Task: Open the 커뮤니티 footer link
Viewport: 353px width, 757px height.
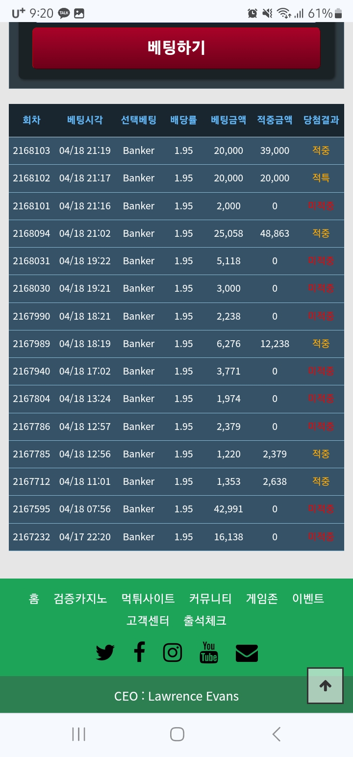Action: click(210, 599)
